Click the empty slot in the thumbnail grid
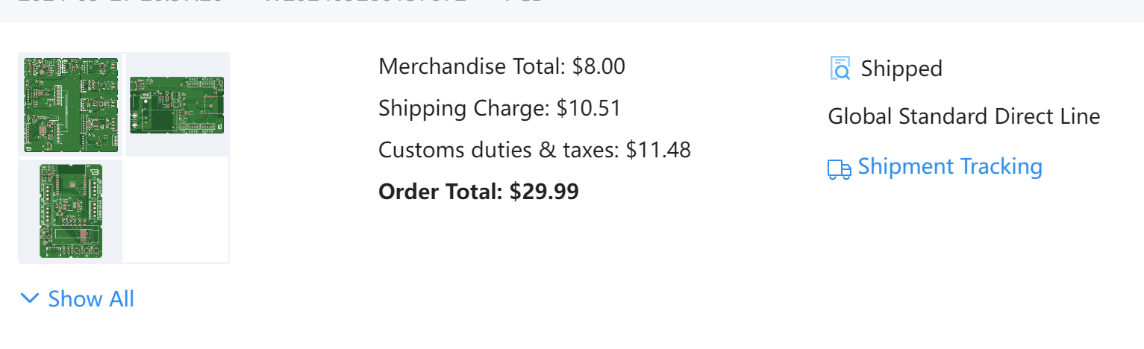 coord(177,211)
